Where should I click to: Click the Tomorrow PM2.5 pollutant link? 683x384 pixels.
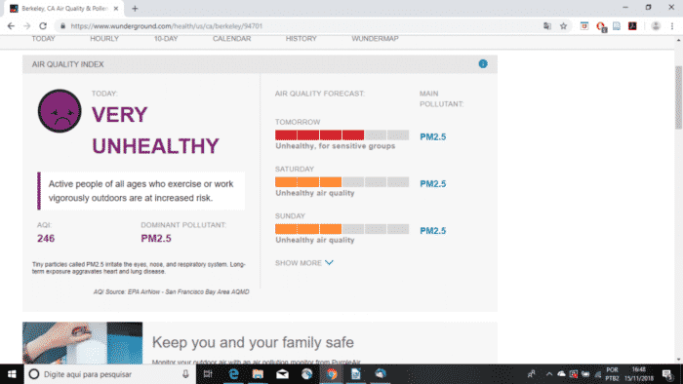(x=433, y=137)
